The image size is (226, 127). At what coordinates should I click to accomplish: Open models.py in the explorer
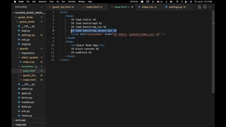pos(28,102)
